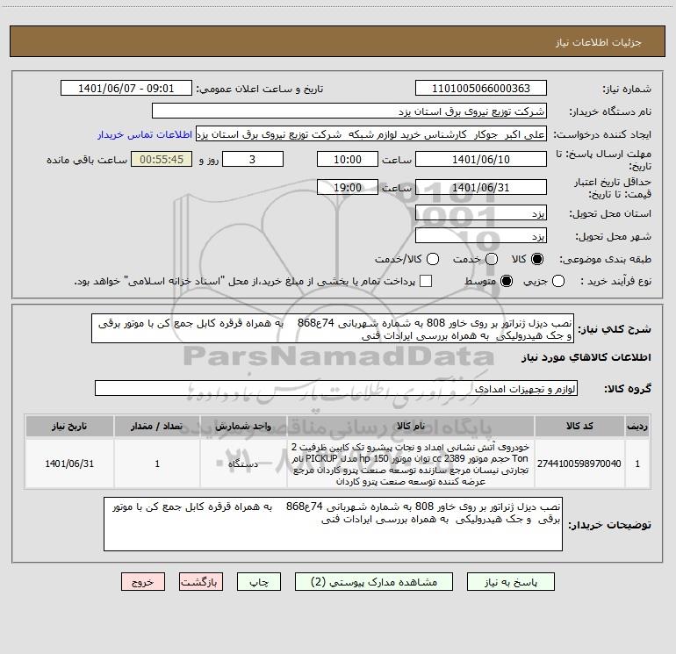676x654 pixels.
Task: Click the days remaining field showing 3
Action: coord(253,159)
